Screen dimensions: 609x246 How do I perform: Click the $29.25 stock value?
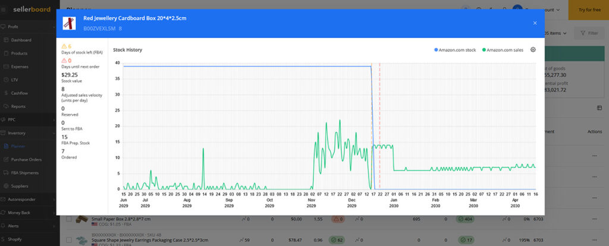point(70,75)
